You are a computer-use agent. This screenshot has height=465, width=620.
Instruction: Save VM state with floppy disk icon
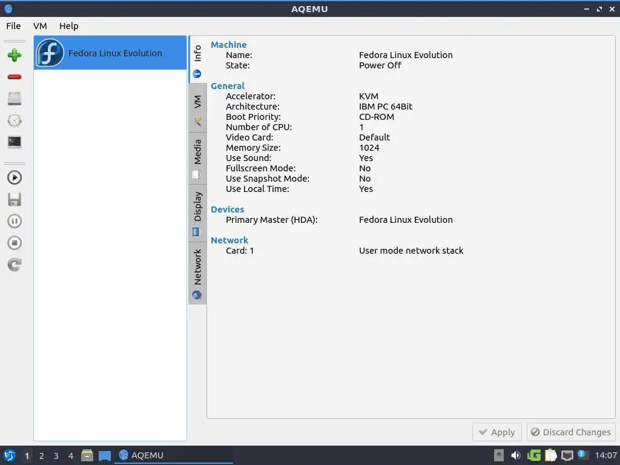(x=15, y=199)
